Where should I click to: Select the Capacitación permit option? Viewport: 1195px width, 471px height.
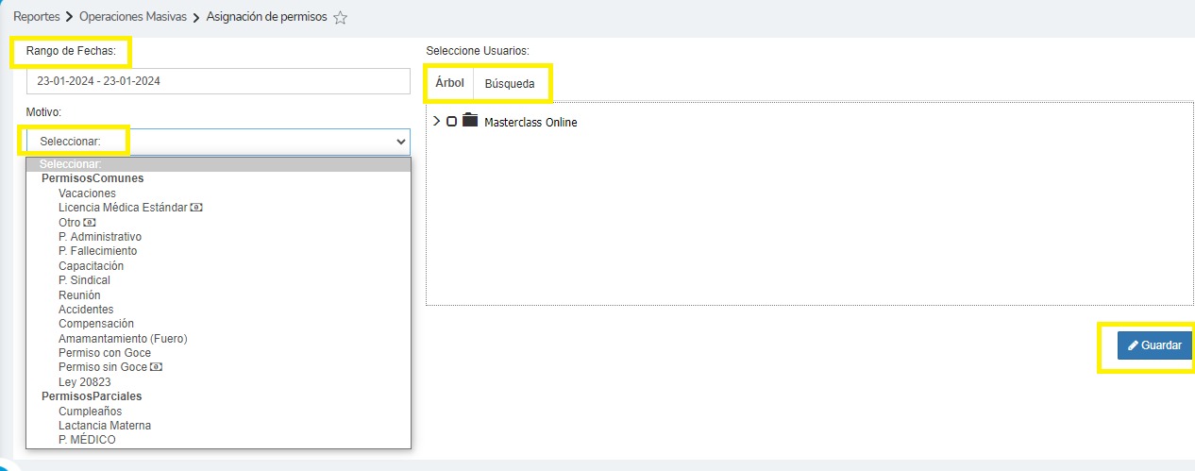[91, 266]
